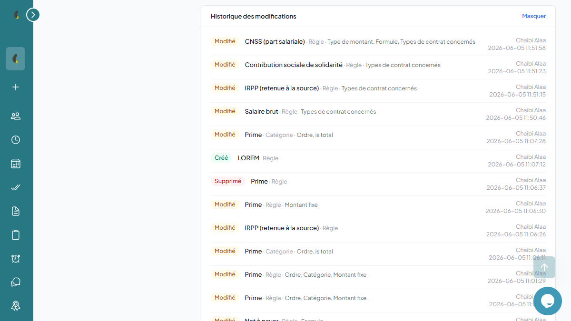Open the document icon in the sidebar

[x=16, y=211]
